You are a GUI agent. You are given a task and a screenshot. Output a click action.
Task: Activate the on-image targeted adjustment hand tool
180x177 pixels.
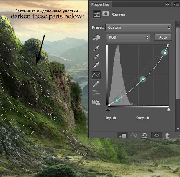point(96,37)
